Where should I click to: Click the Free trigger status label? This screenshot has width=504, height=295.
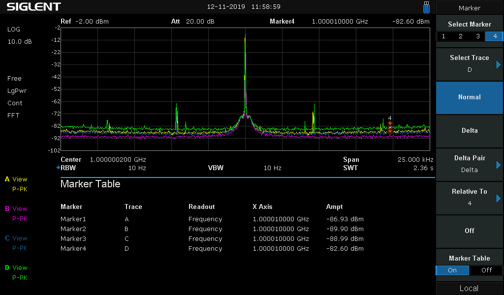coord(14,79)
